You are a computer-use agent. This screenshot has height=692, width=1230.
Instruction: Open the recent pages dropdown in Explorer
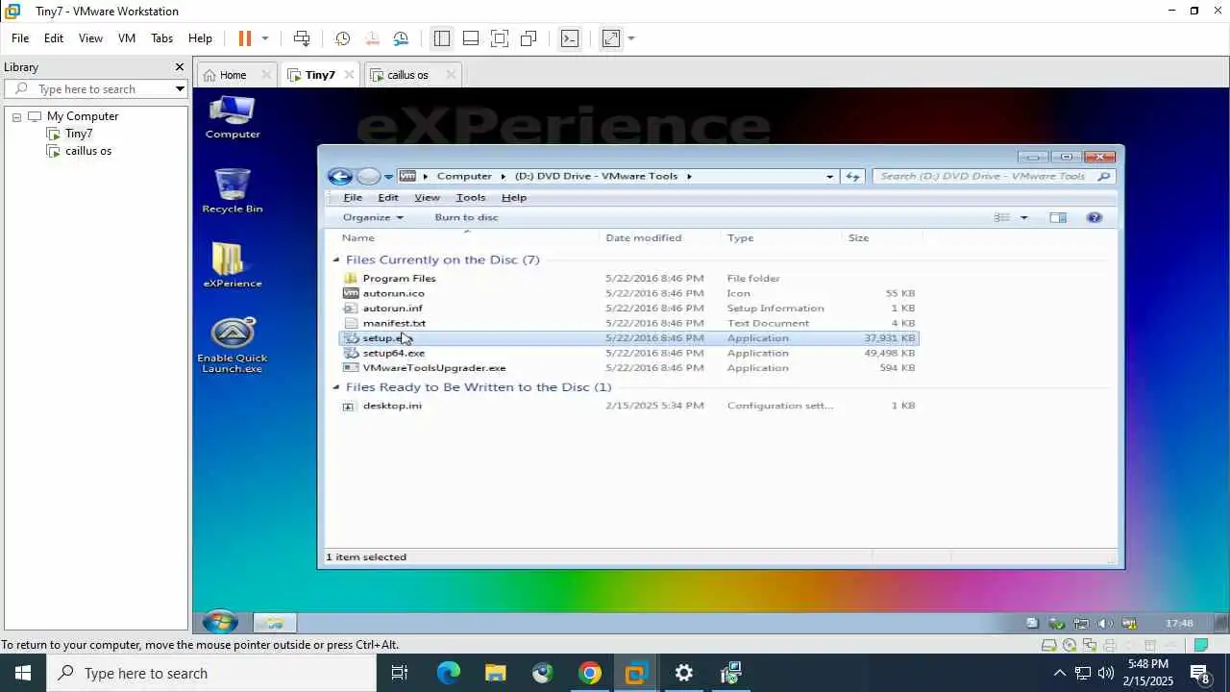[x=388, y=177]
